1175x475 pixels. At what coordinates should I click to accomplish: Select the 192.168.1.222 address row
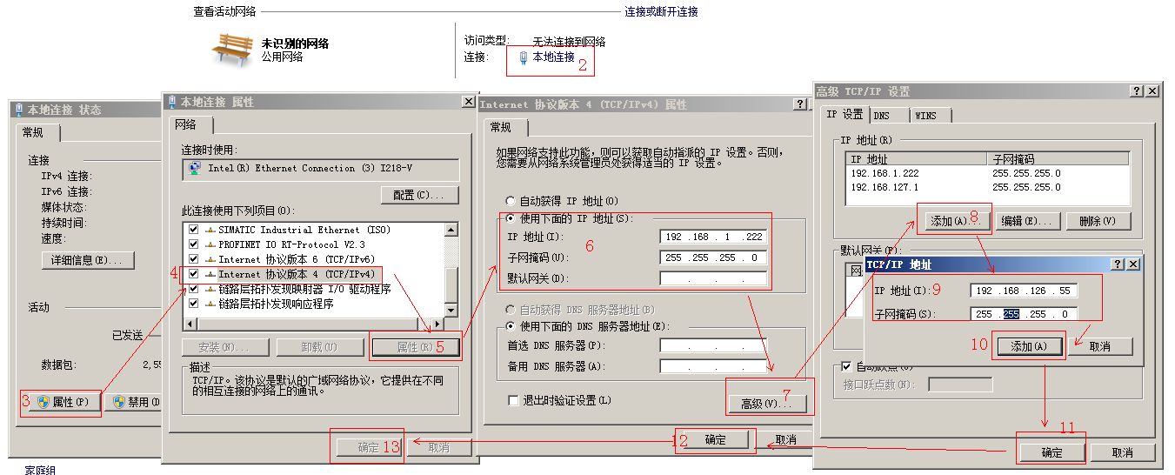(987, 173)
